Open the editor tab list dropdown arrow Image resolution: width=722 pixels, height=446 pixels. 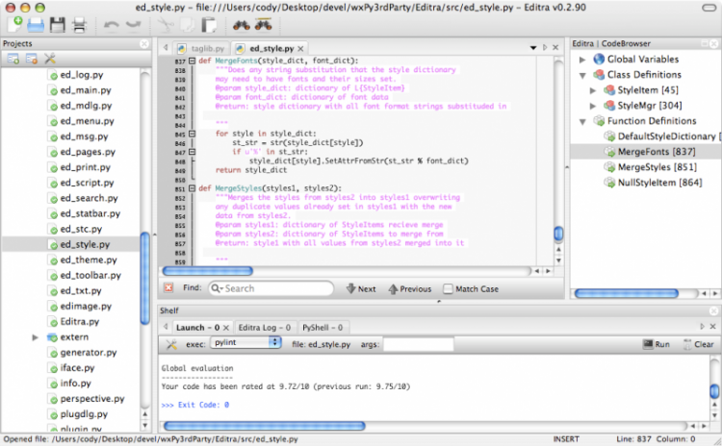[533, 48]
